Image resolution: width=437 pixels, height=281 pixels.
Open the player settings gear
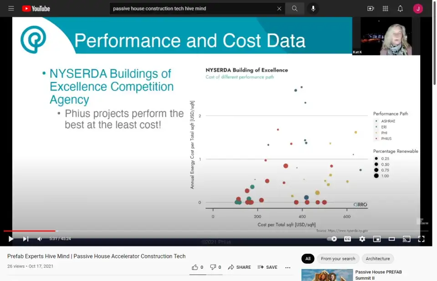tap(362, 239)
